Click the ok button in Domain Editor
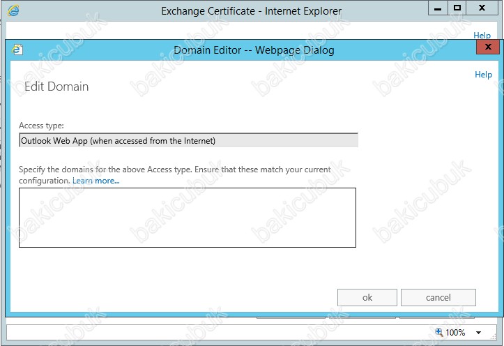This screenshot has width=504, height=346. coord(367,297)
